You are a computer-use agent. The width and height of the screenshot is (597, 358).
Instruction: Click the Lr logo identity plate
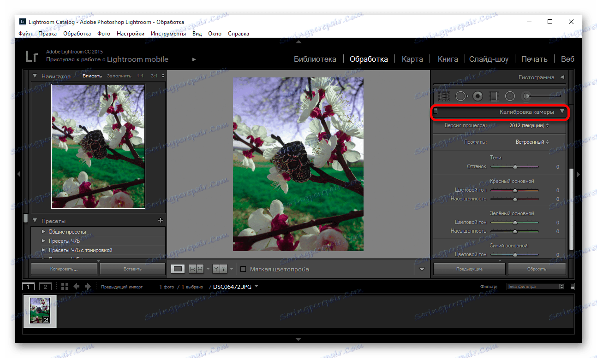31,57
